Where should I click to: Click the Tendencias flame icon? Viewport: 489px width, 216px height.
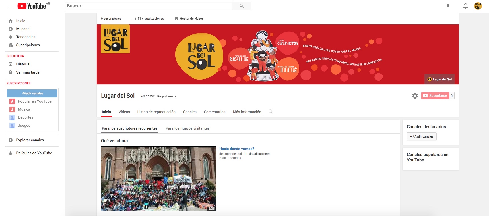click(x=11, y=37)
